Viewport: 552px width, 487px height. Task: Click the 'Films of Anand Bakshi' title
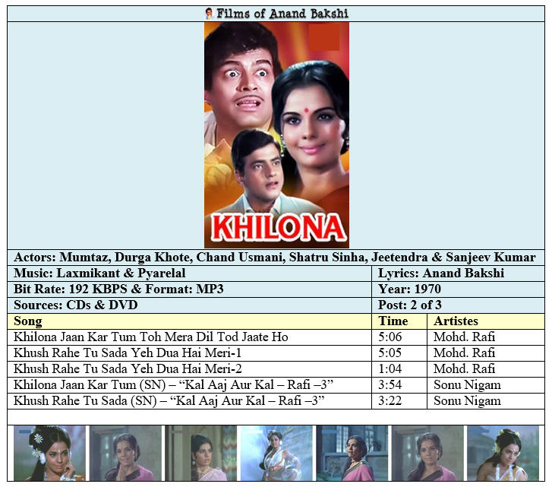[x=282, y=14]
